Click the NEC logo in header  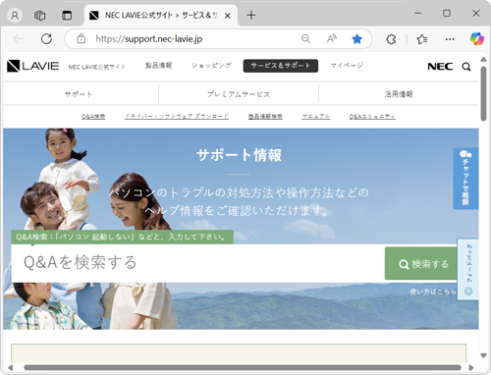(x=440, y=67)
